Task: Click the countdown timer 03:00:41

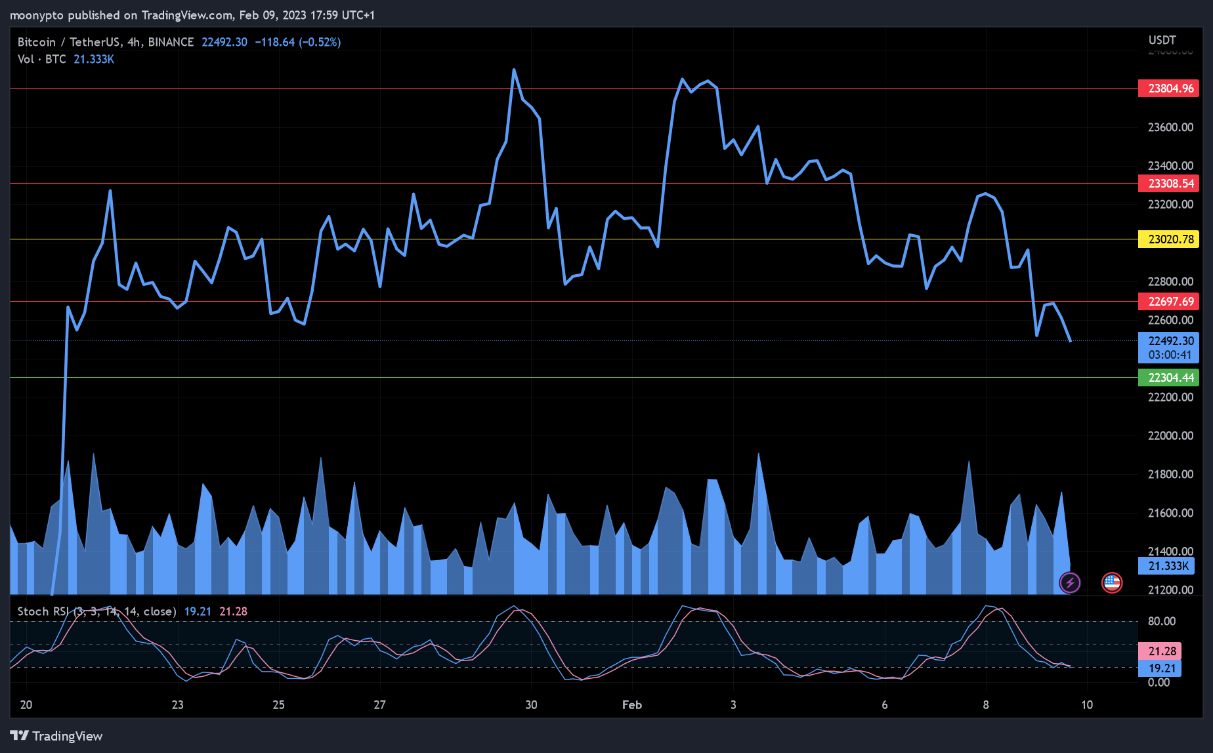Action: (x=1170, y=355)
